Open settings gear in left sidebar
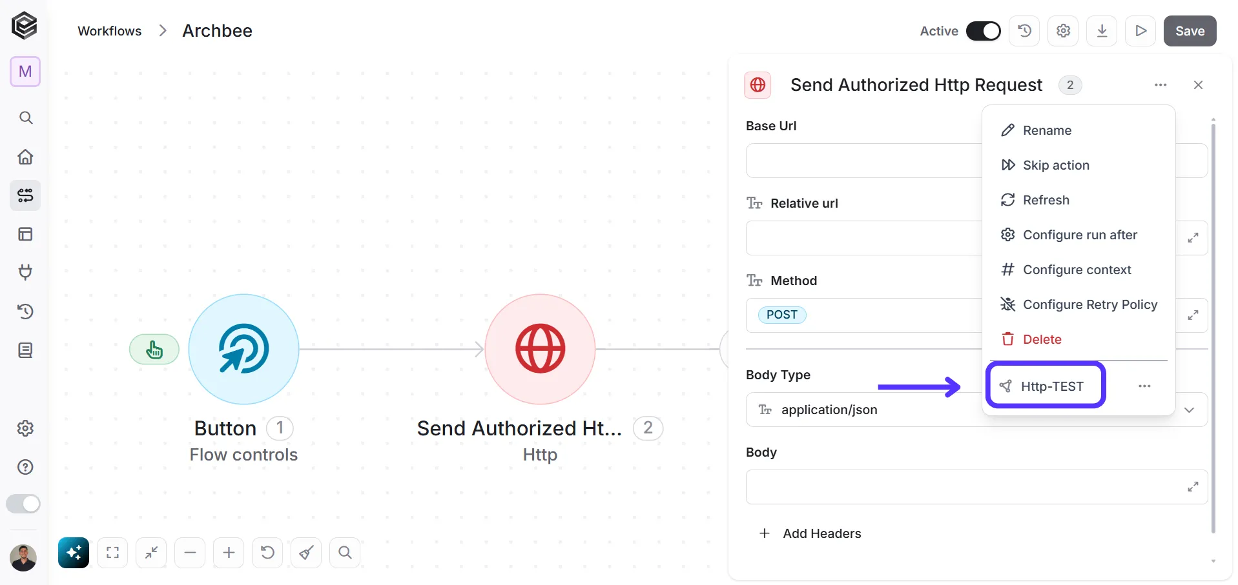 click(25, 428)
